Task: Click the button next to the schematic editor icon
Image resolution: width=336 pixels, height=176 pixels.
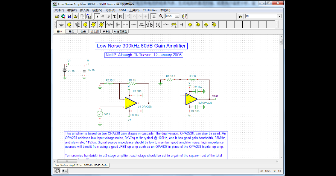Action: point(64,171)
